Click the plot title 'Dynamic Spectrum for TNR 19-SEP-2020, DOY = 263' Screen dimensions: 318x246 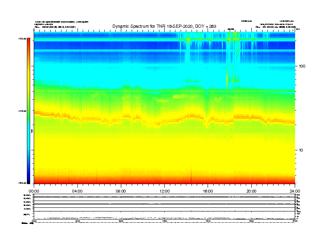[164, 26]
